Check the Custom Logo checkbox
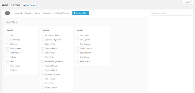The height and width of the screenshot is (93, 195). [43, 53]
